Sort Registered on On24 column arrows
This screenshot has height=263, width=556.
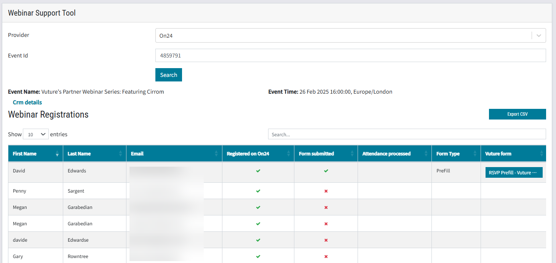[288, 154]
